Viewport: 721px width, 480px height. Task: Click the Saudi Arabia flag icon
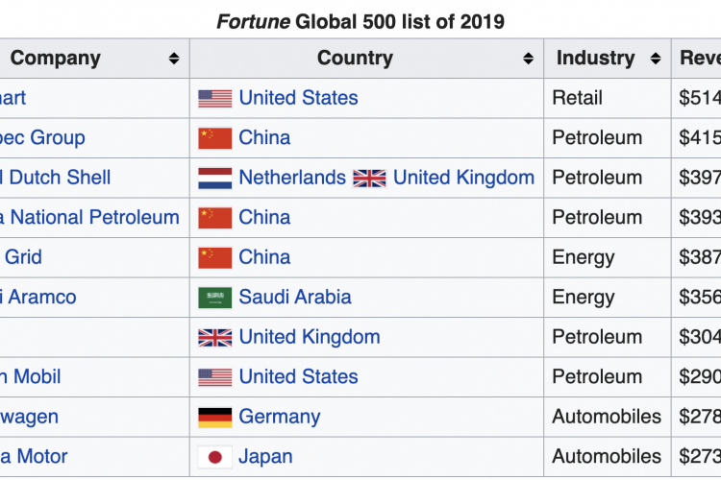click(x=214, y=298)
